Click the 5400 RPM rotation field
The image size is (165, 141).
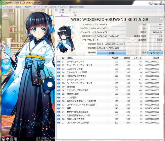point(155,32)
